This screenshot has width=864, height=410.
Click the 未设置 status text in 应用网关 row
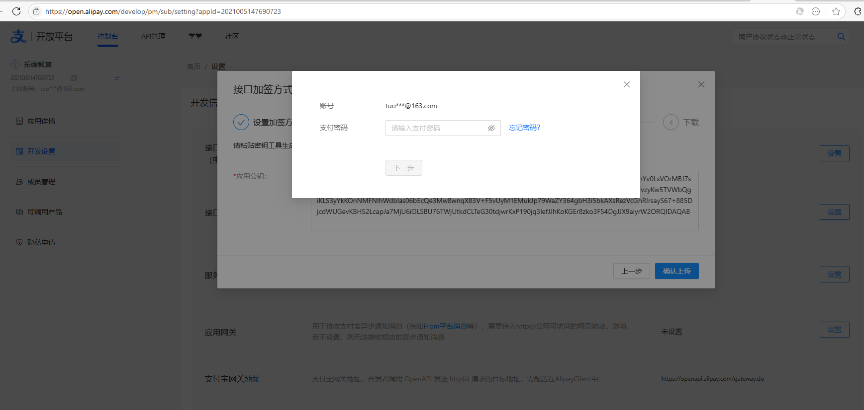coord(672,332)
